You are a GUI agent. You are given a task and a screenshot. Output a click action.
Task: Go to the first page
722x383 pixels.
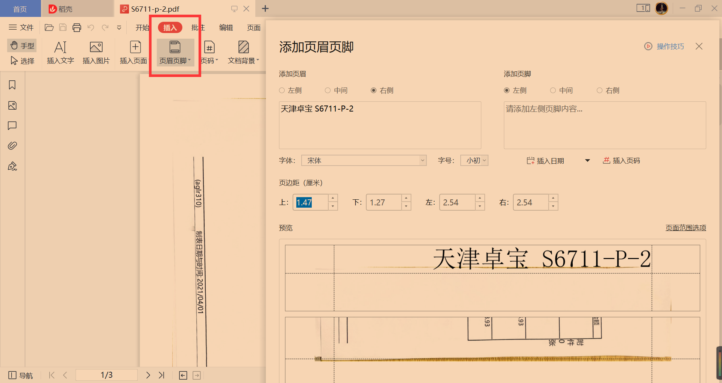click(x=52, y=375)
